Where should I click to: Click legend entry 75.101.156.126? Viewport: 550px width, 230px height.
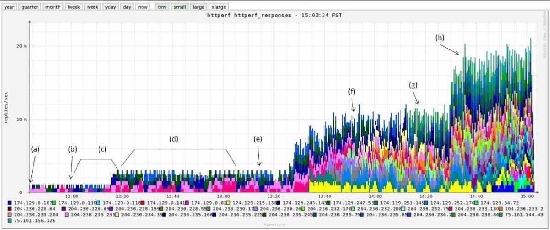34,220
